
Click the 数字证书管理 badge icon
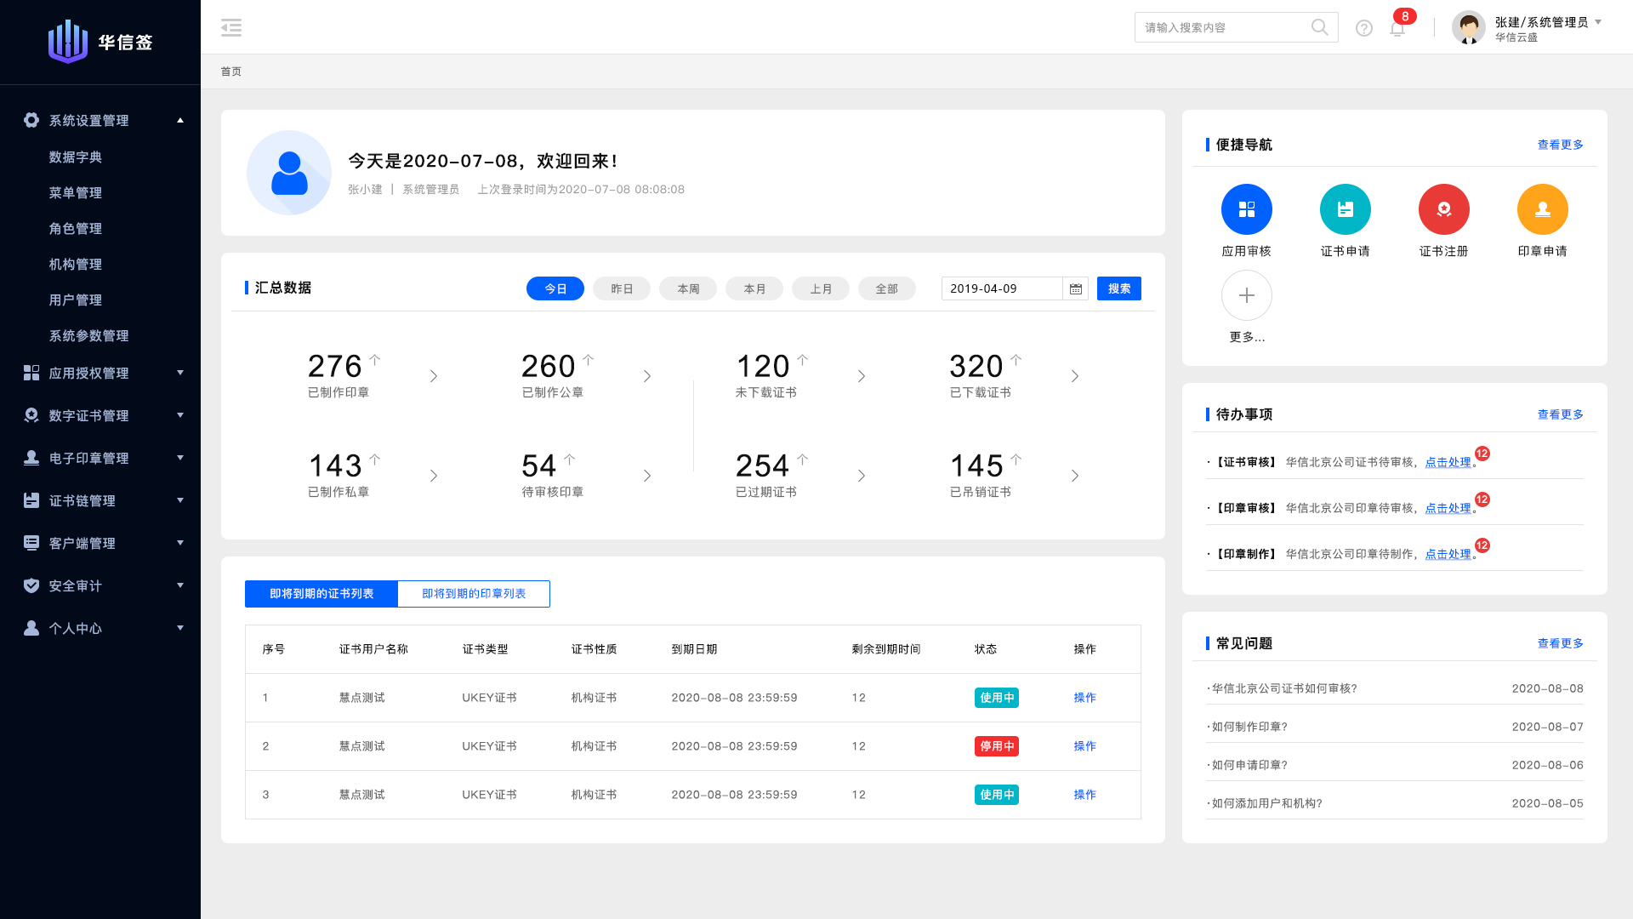[31, 415]
